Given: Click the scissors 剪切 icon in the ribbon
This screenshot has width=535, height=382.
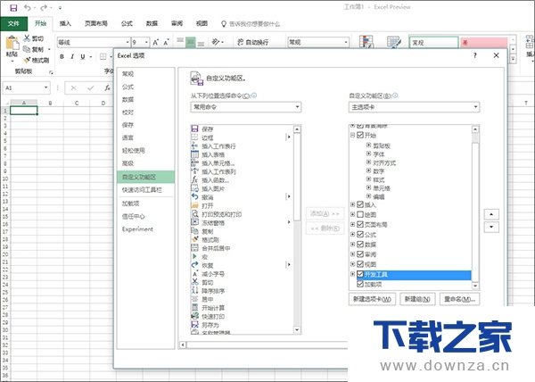Looking at the screenshot, I should [27, 38].
